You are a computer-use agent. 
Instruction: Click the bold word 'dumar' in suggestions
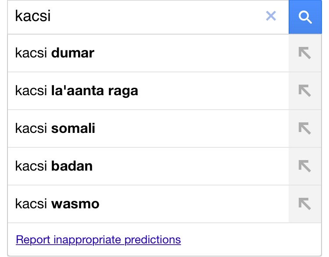pos(73,53)
